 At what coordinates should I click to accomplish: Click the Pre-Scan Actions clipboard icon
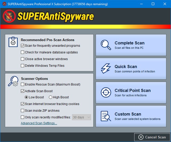(x=13, y=42)
